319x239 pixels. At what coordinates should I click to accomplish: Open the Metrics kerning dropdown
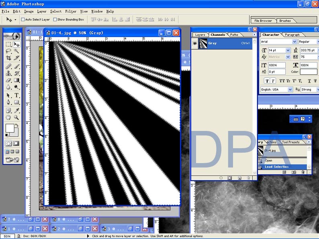coord(288,57)
